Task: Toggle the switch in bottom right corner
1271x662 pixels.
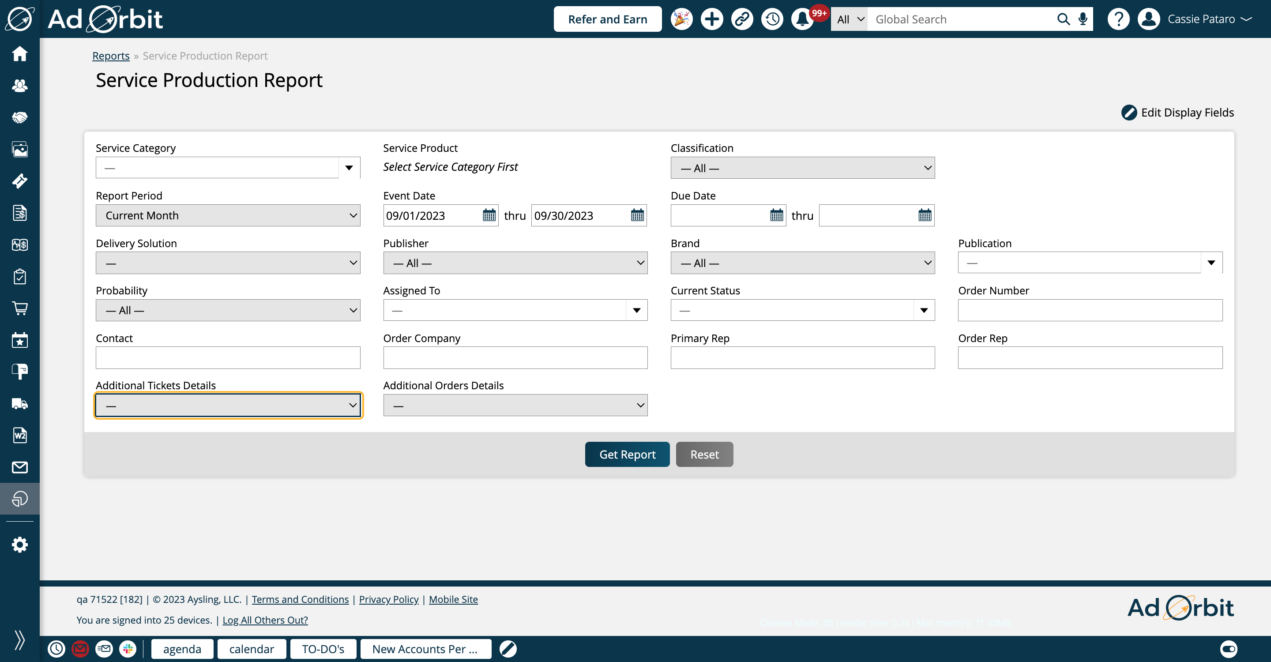Action: (x=1229, y=649)
